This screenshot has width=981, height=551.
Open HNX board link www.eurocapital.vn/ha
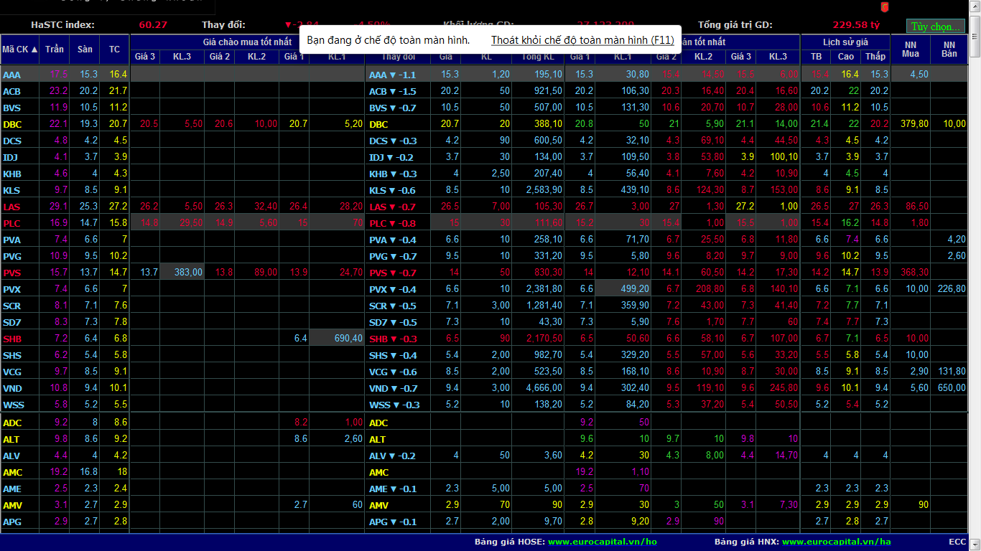836,542
